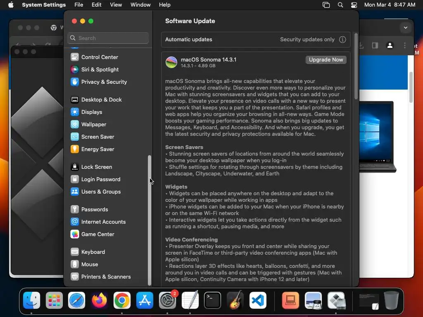The height and width of the screenshot is (317, 423).
Task: Open Launchpad from the Dock
Action: [54, 300]
